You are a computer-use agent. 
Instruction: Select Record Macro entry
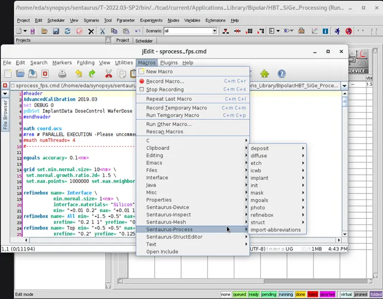193,81
